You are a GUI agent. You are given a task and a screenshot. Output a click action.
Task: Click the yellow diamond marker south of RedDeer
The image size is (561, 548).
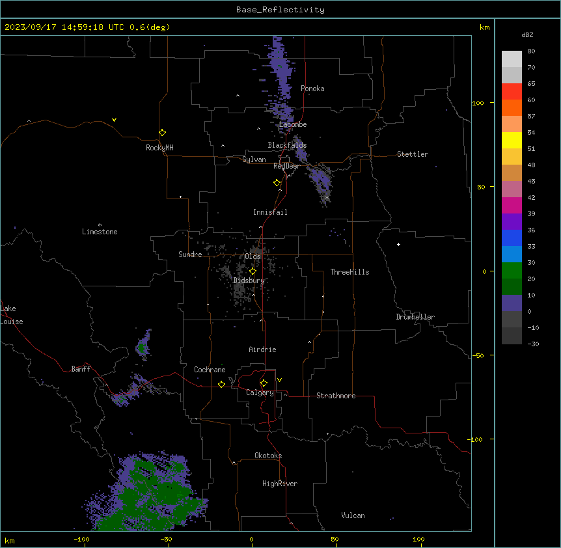pyautogui.click(x=277, y=183)
